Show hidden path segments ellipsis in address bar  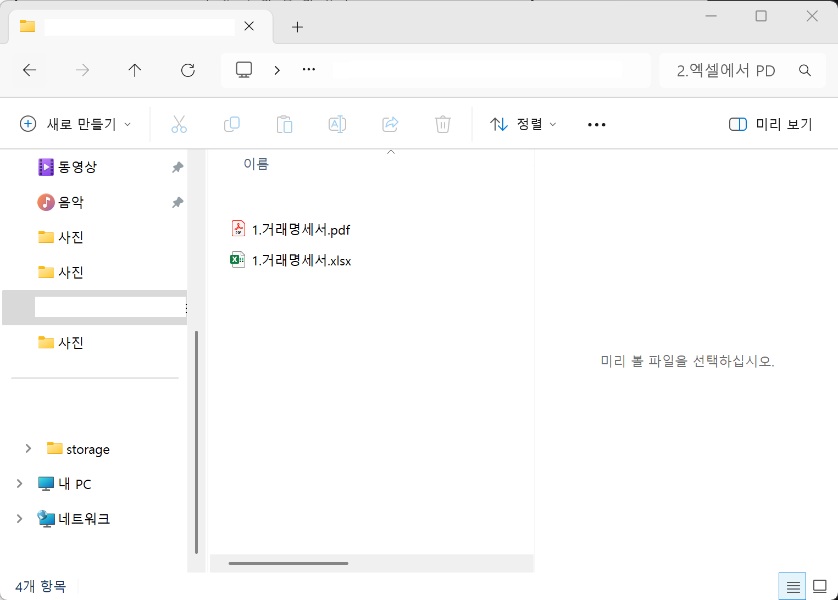pyautogui.click(x=309, y=70)
